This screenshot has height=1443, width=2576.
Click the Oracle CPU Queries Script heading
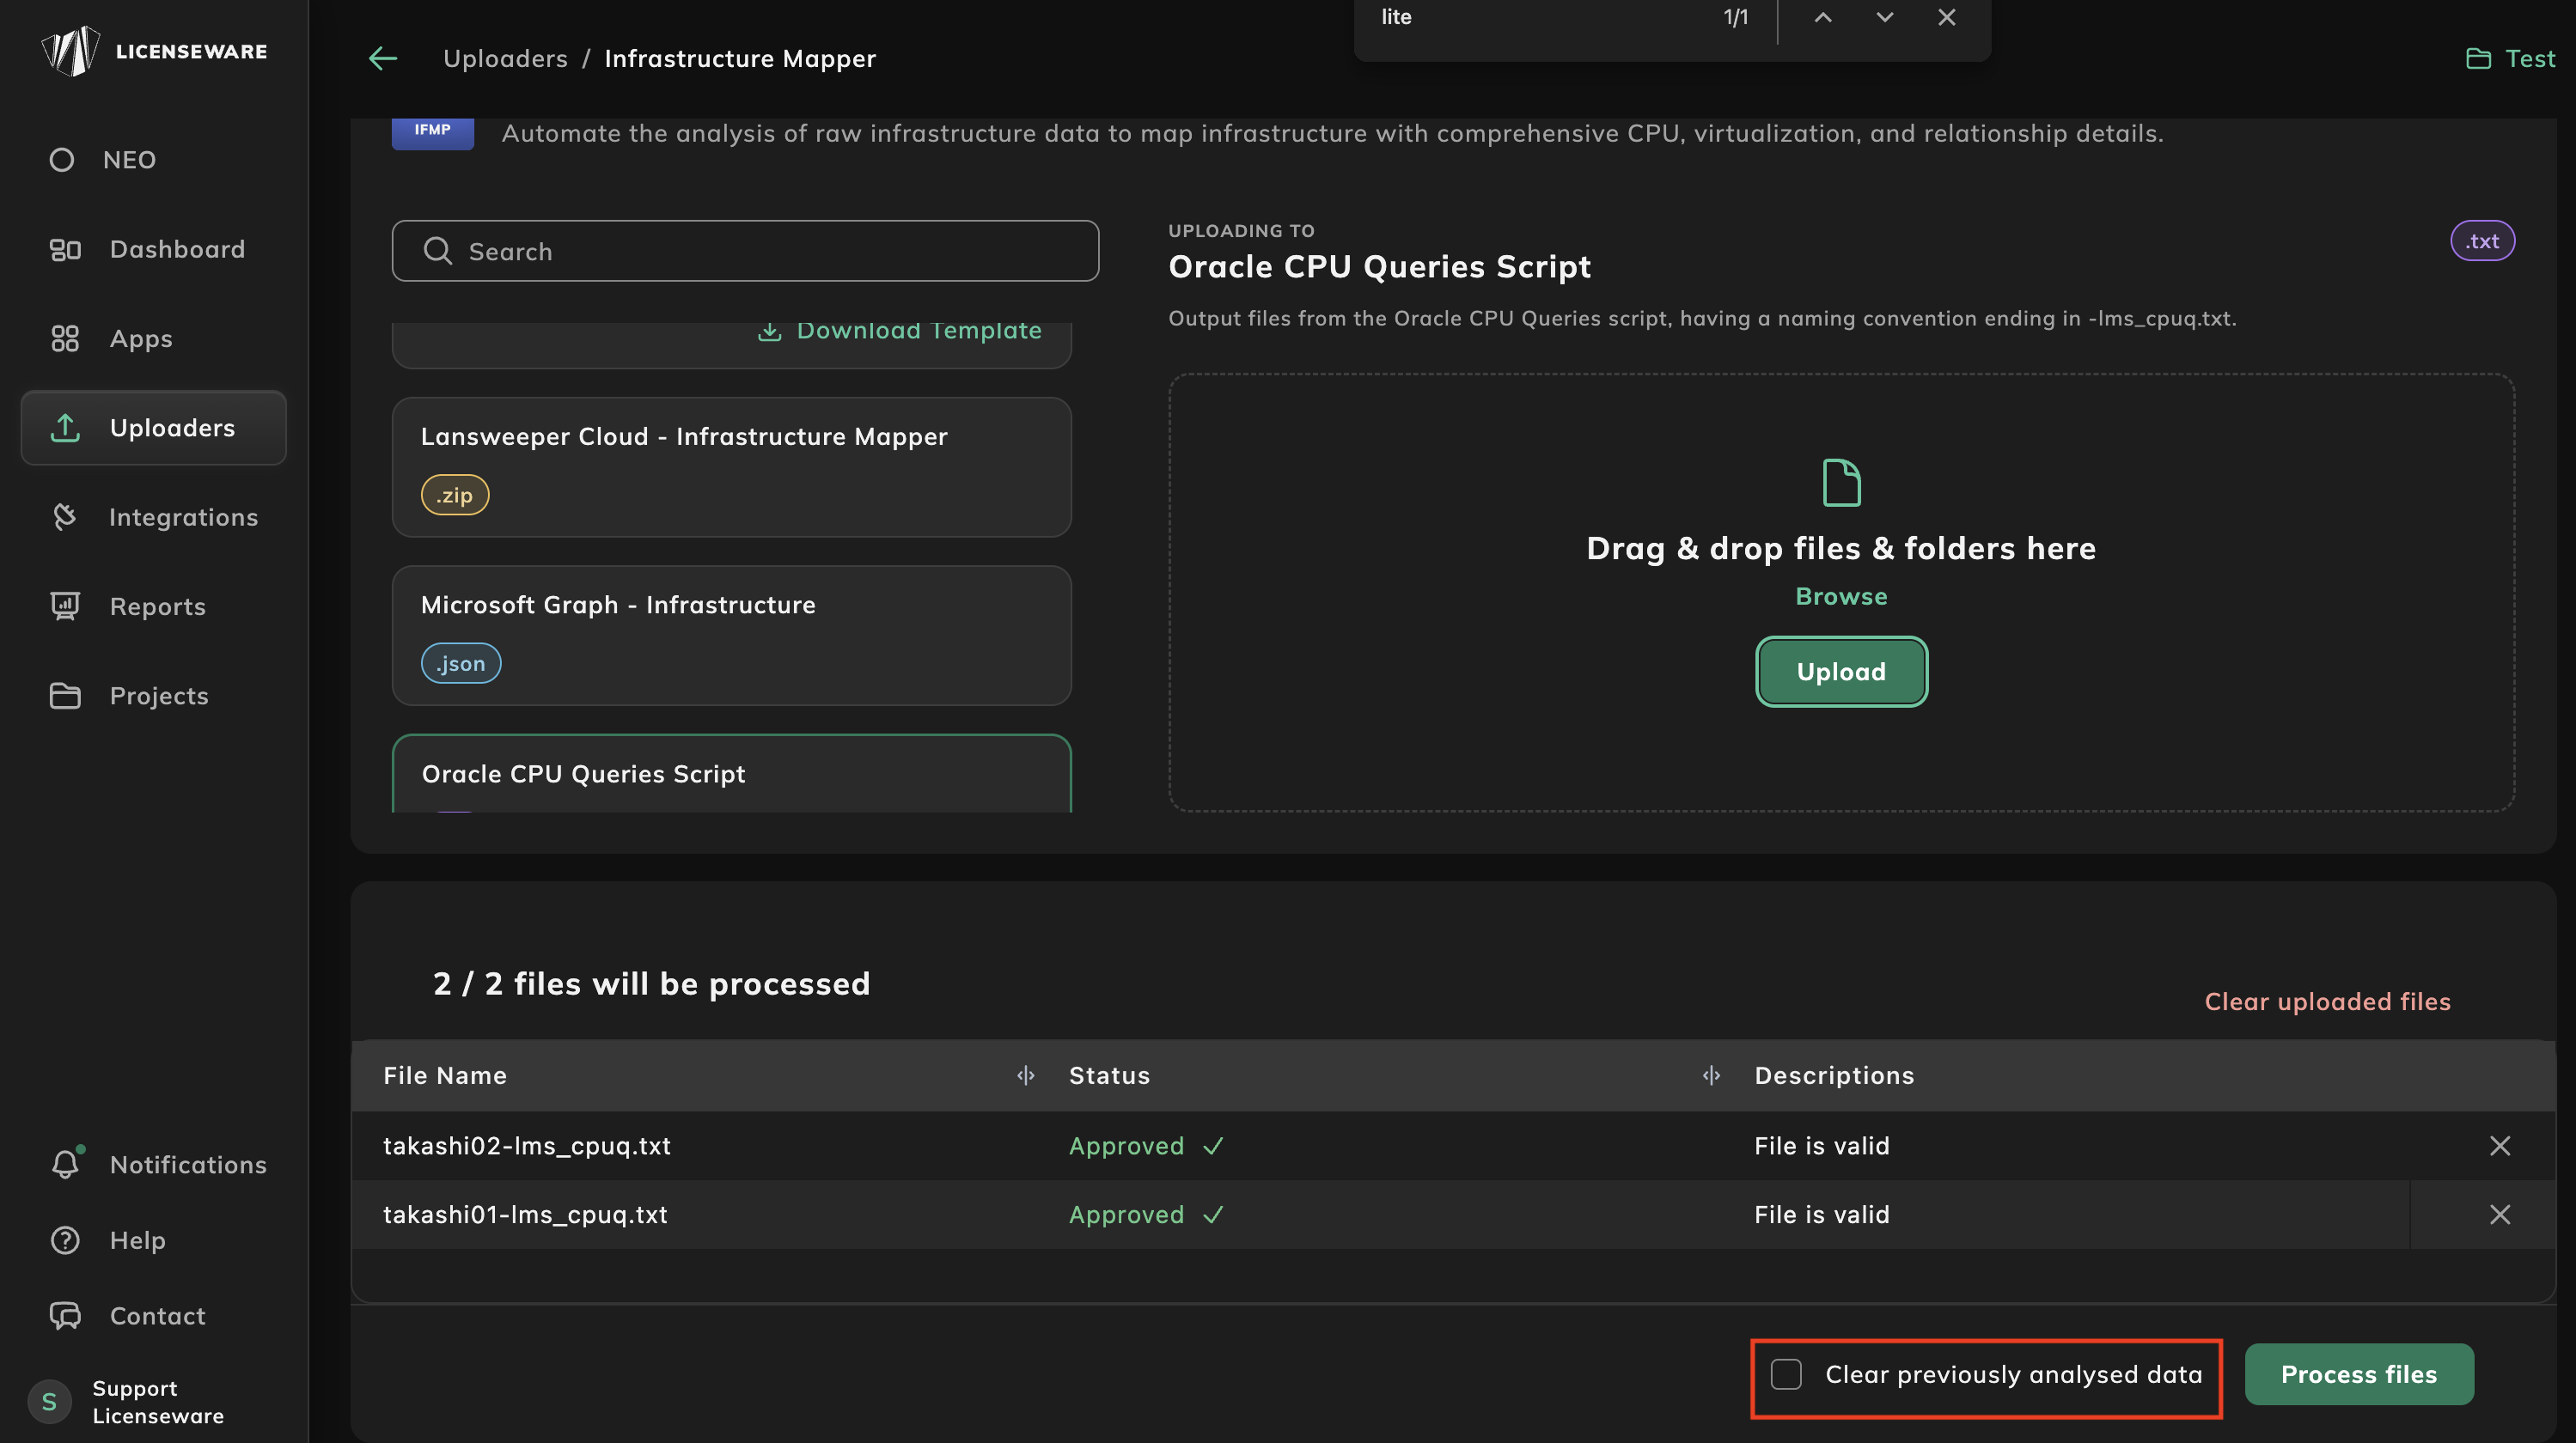click(1379, 267)
